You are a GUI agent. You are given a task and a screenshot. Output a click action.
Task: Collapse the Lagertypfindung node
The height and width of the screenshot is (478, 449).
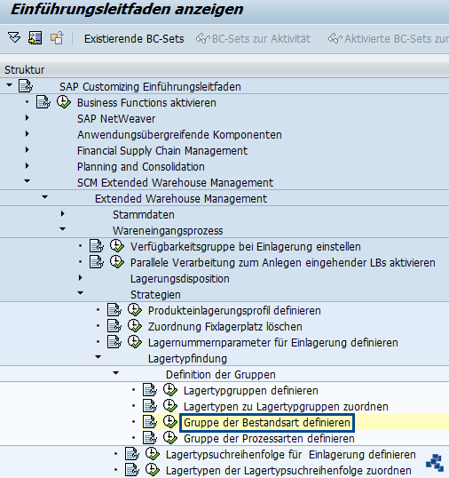(x=98, y=357)
